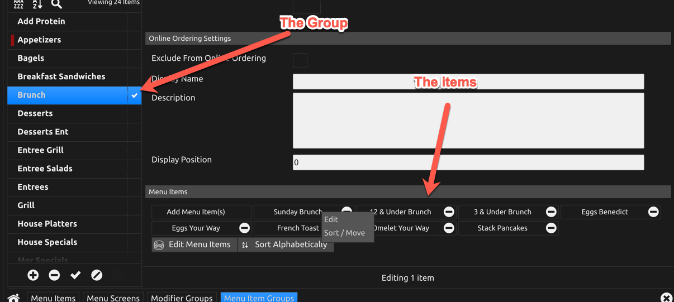This screenshot has height=302, width=674.
Task: Select Entrees in the group list
Action: pyautogui.click(x=67, y=187)
